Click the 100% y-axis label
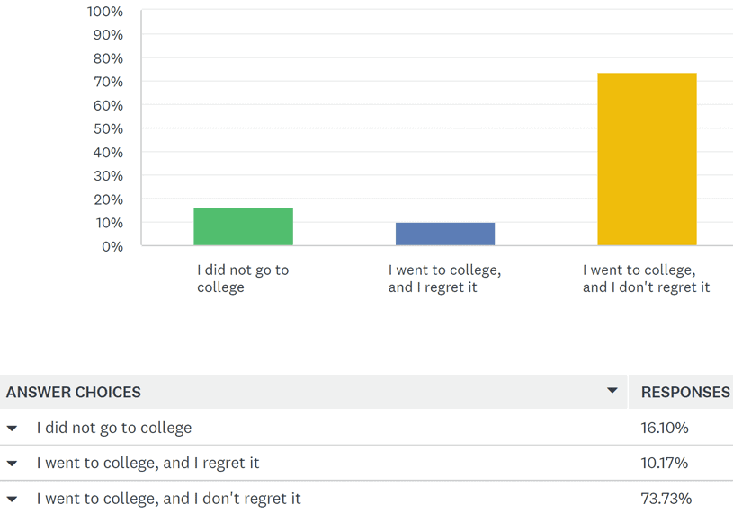Screen dimensions: 733x513 [x=105, y=12]
